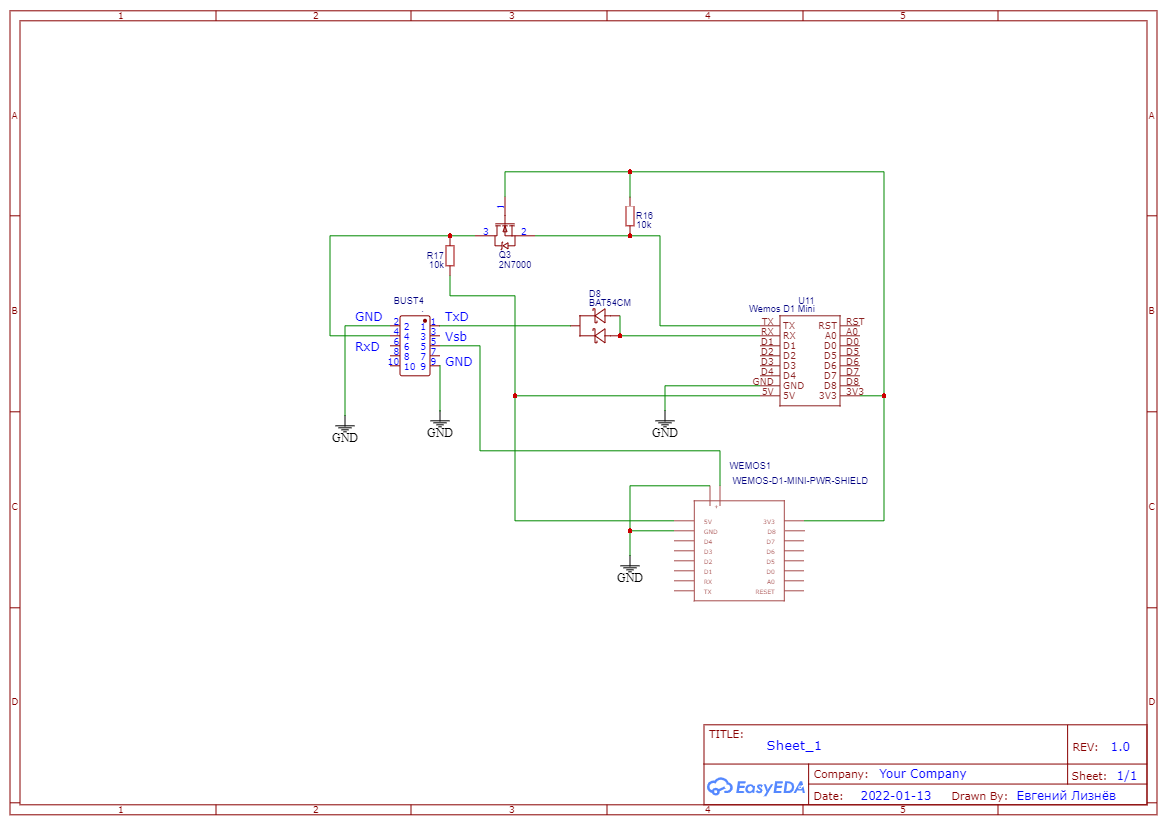Screen dimensions: 1167x825
Task: Click the U11 designator text
Action: pos(806,301)
